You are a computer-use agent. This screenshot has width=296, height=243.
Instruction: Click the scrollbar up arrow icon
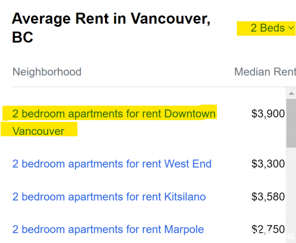(291, 93)
